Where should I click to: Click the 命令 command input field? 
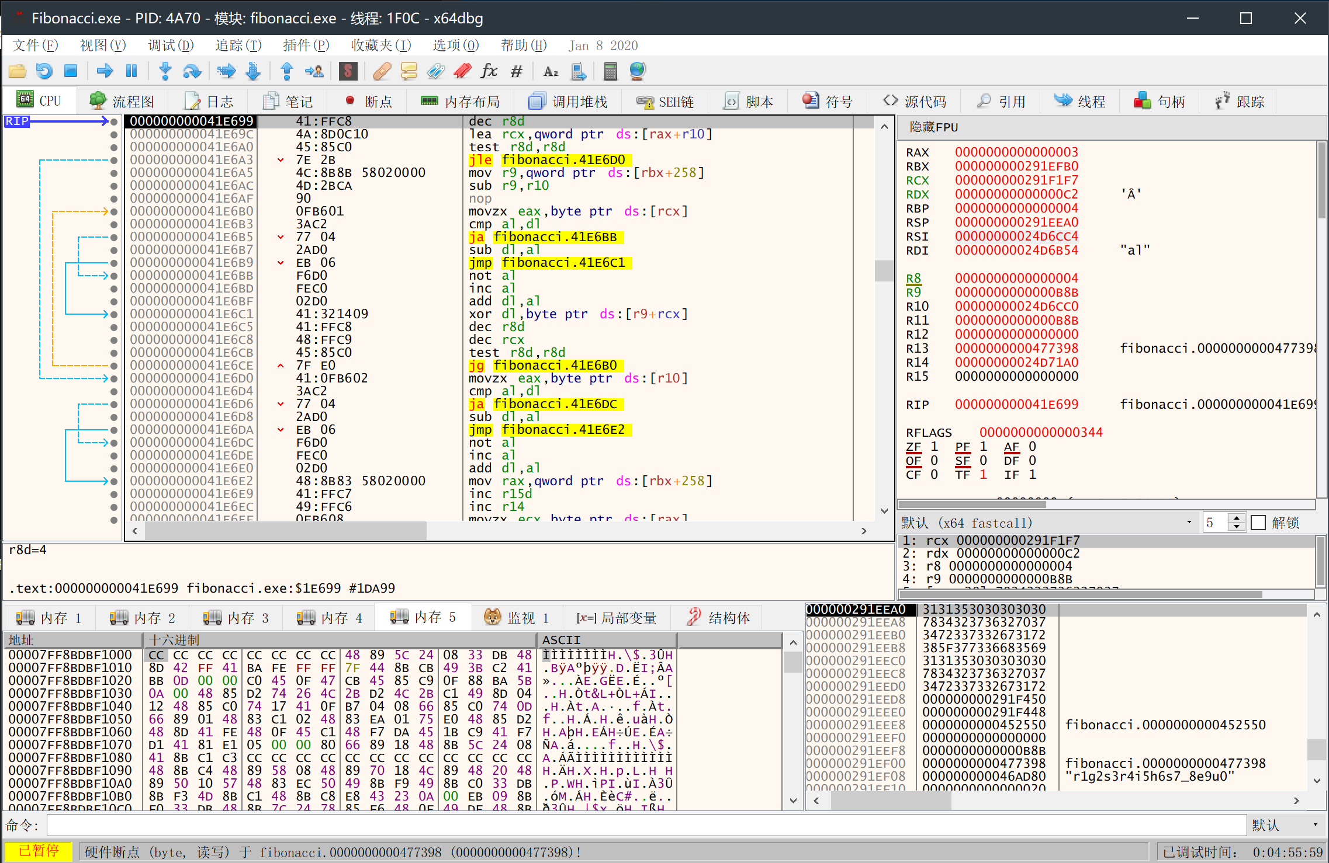pos(646,825)
